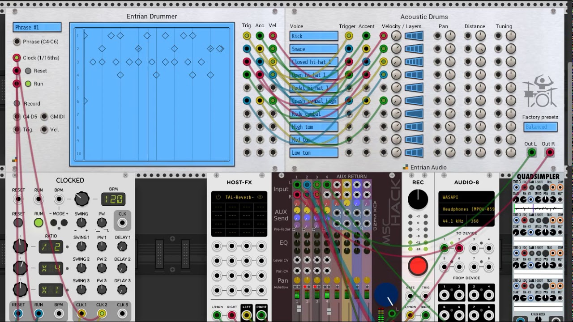Click the Snare velocity layers icon
The image size is (573, 322).
click(x=414, y=49)
